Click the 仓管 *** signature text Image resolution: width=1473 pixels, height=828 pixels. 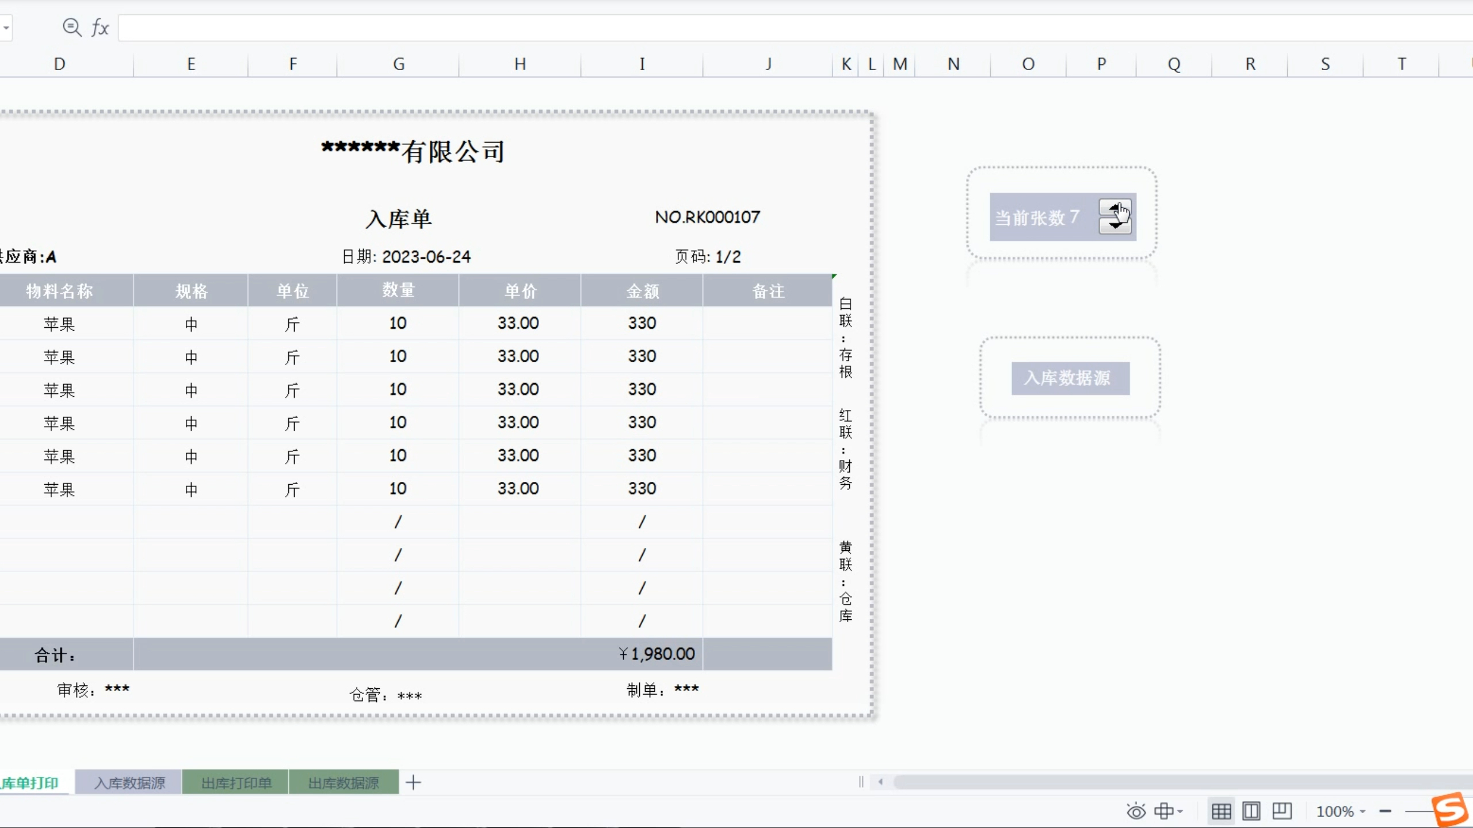pyautogui.click(x=386, y=695)
